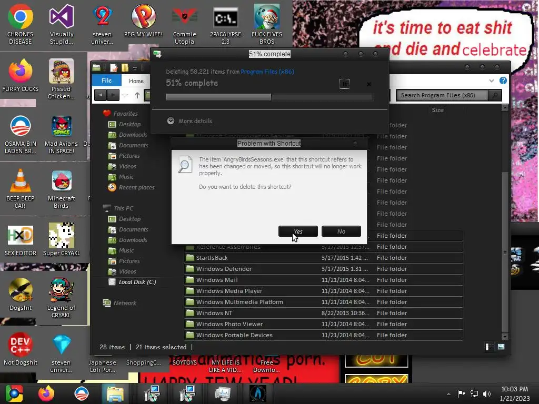
Task: Select Recent places in navigation pane
Action: [x=131, y=187]
